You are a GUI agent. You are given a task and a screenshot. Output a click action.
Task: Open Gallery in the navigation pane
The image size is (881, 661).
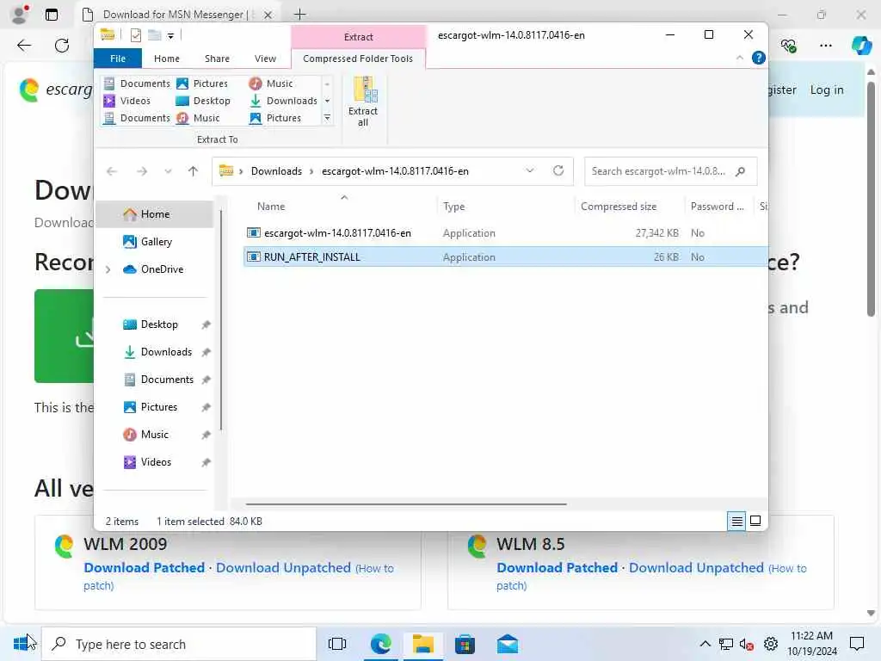point(156,242)
